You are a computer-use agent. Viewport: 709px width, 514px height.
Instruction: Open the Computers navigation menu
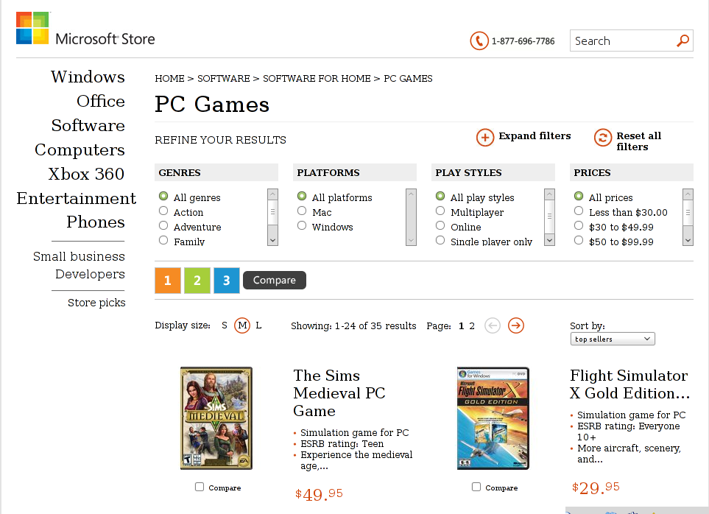(80, 149)
